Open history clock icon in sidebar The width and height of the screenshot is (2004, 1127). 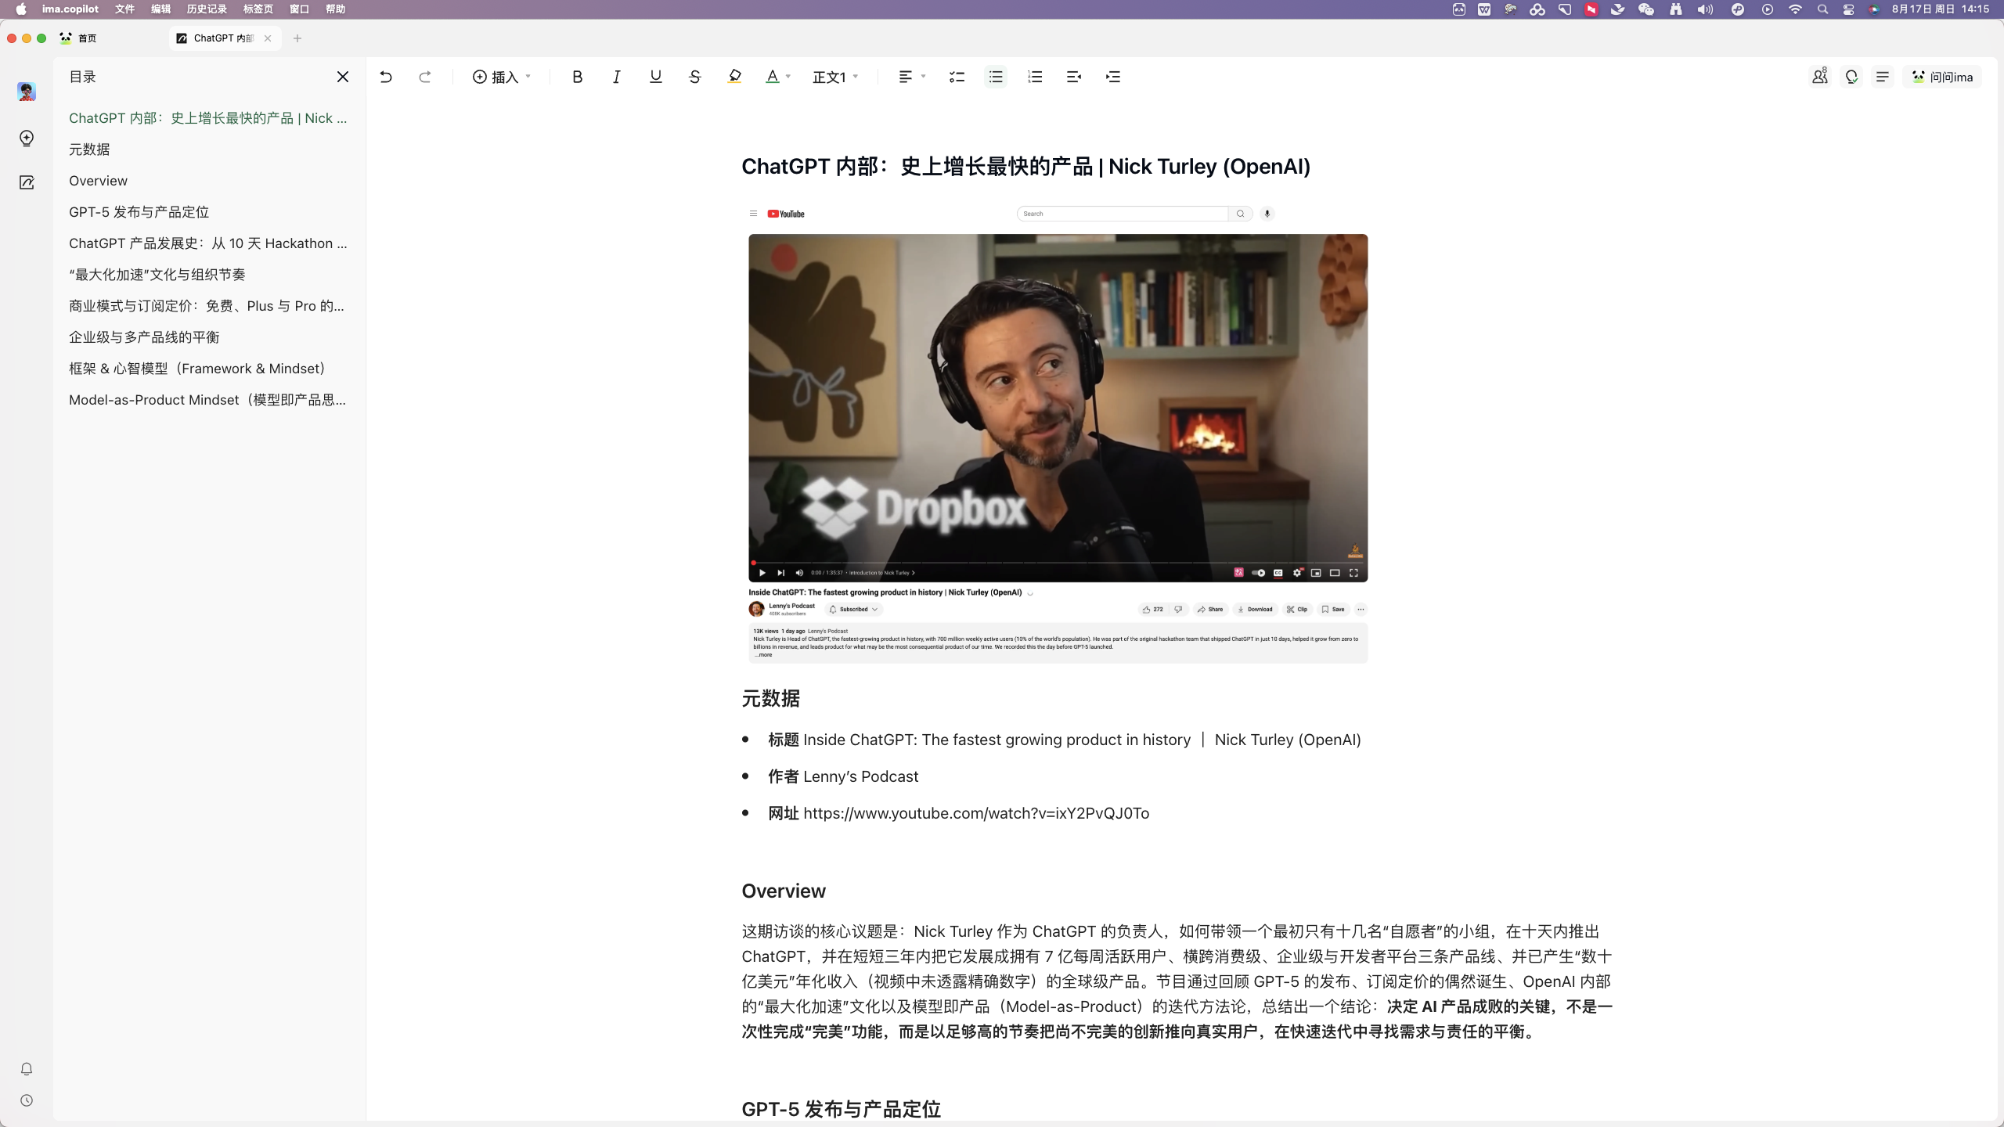[27, 1100]
